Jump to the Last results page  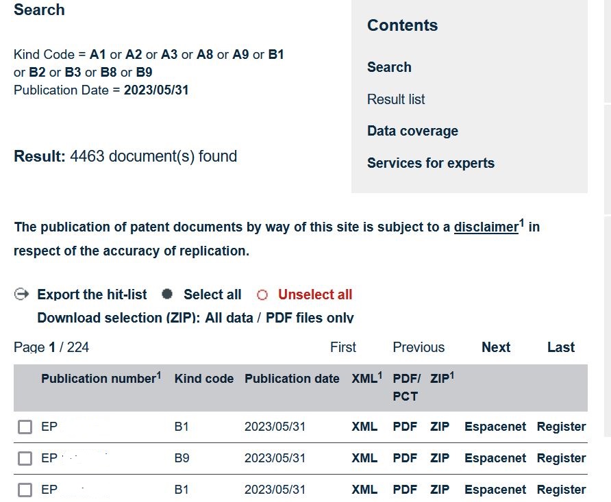[561, 347]
